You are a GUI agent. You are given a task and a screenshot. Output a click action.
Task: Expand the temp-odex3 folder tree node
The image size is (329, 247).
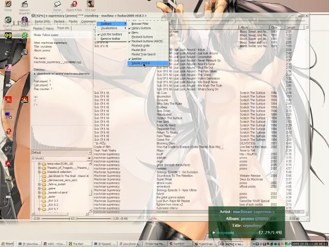[39, 164]
